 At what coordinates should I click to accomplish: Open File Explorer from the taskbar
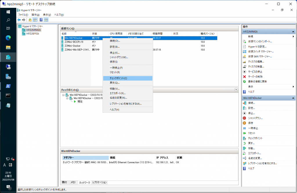click(8, 47)
